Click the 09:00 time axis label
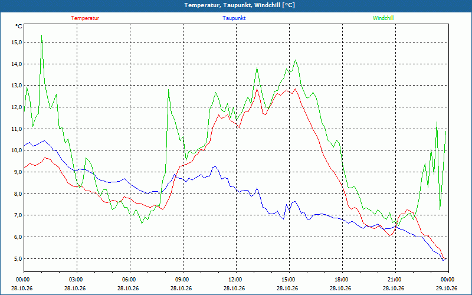The height and width of the screenshot is (295, 472). point(183,280)
